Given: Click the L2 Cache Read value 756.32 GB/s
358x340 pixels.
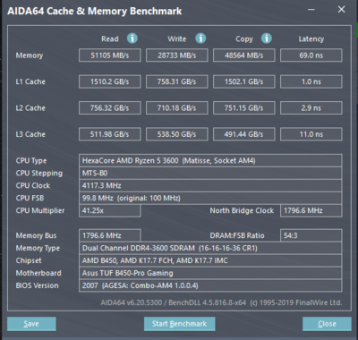Looking at the screenshot, I should coord(110,108).
